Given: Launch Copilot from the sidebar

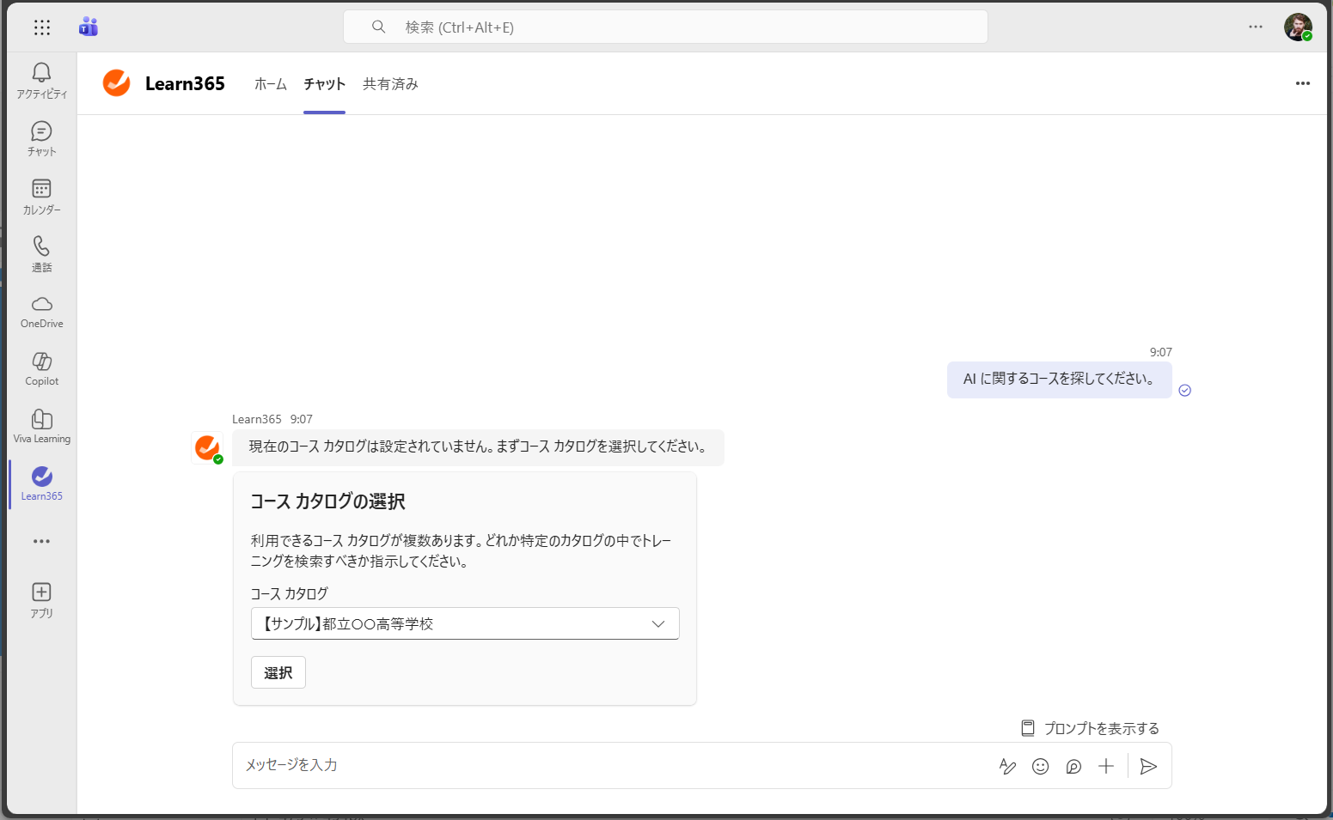Looking at the screenshot, I should pos(41,368).
